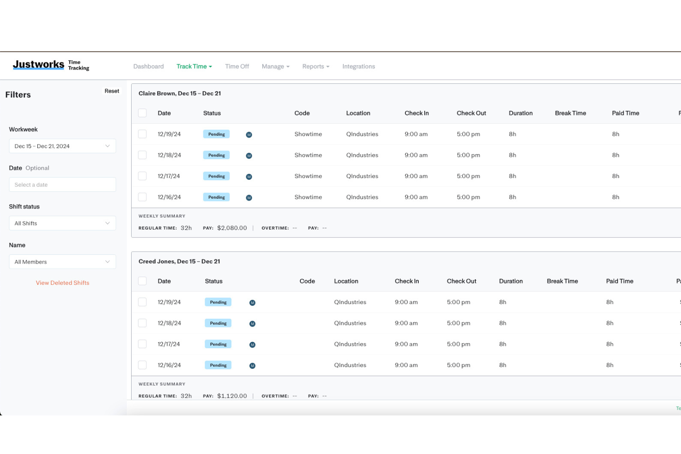The width and height of the screenshot is (681, 454).
Task: Reset the applied filters
Action: (112, 91)
